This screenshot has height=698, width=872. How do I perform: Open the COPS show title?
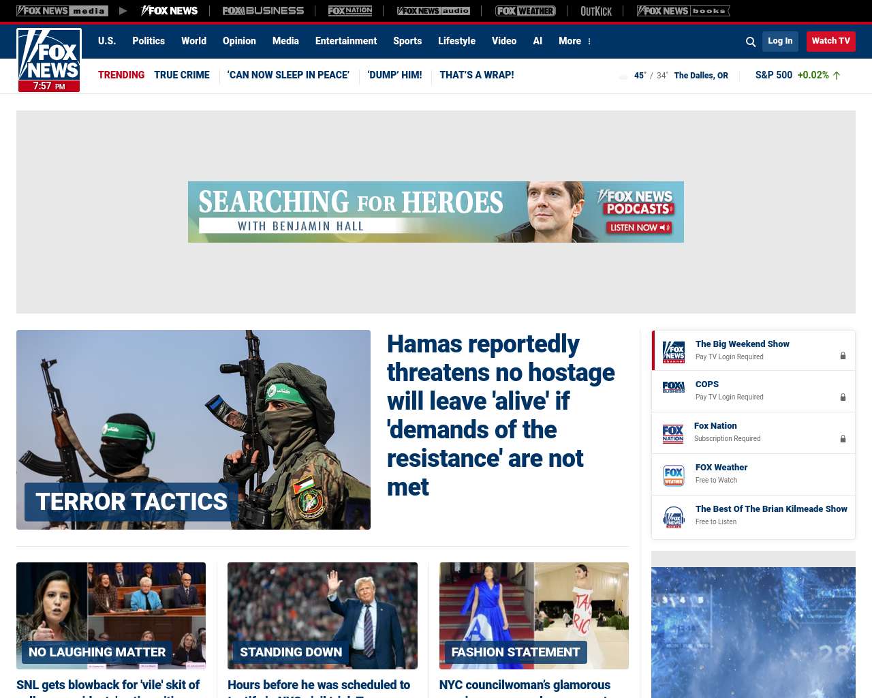click(707, 384)
